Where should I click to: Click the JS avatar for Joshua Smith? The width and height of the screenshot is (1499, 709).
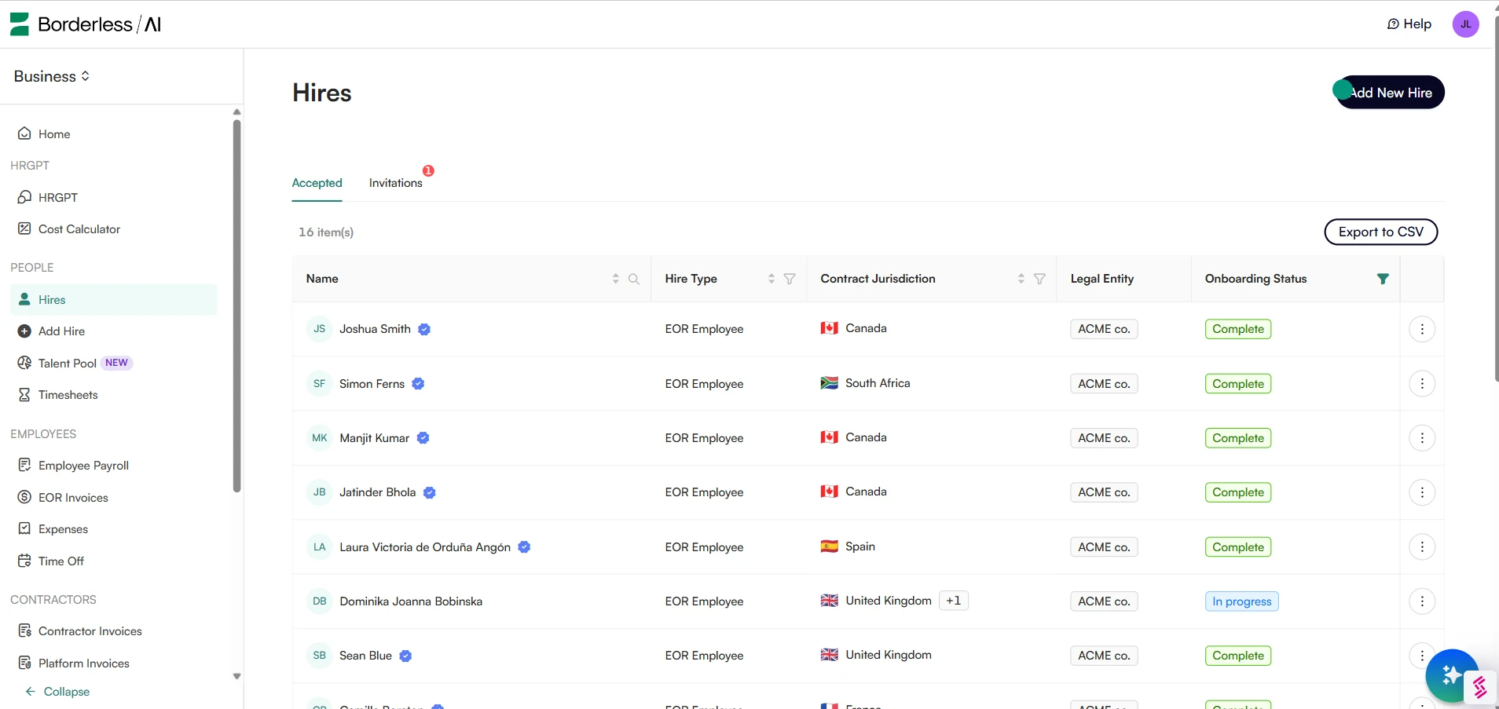point(319,329)
